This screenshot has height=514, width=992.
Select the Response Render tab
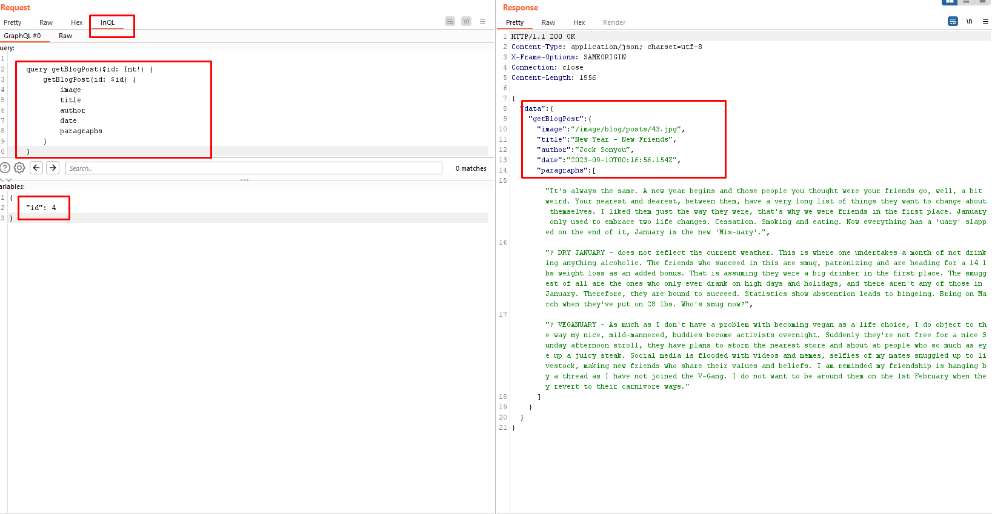(x=614, y=22)
